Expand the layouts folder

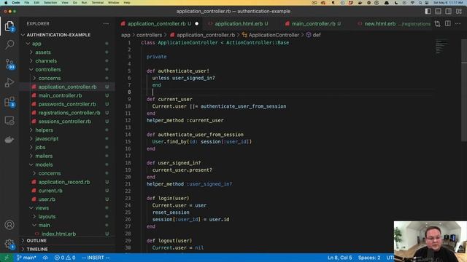point(47,217)
